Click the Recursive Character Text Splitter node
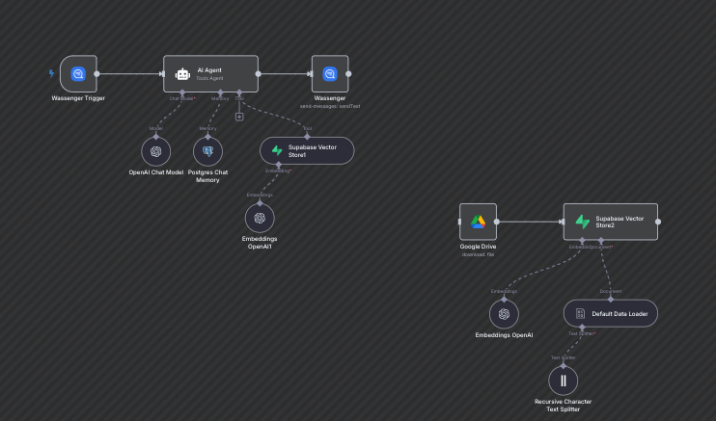Viewport: 716px width, 421px height. 564,380
